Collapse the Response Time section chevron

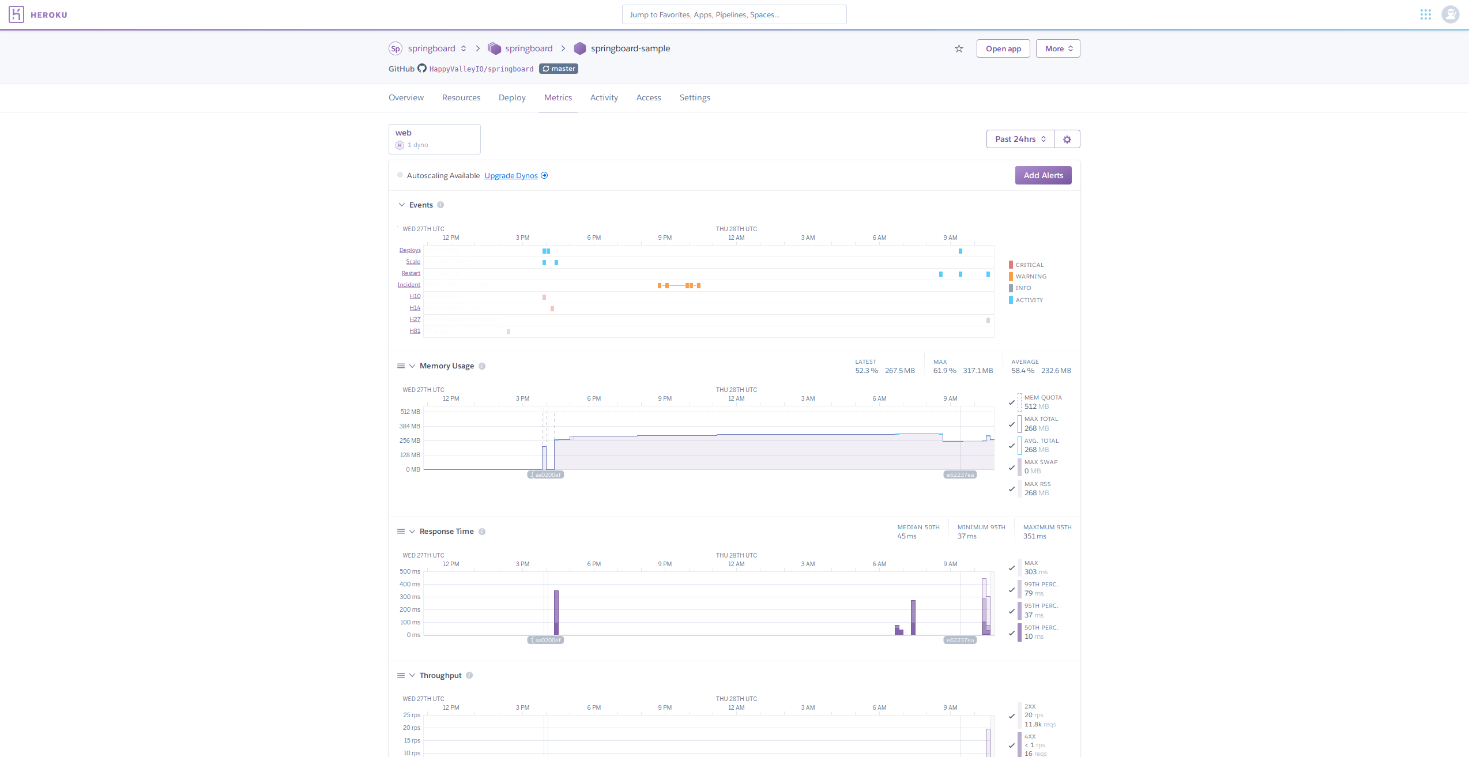coord(412,532)
